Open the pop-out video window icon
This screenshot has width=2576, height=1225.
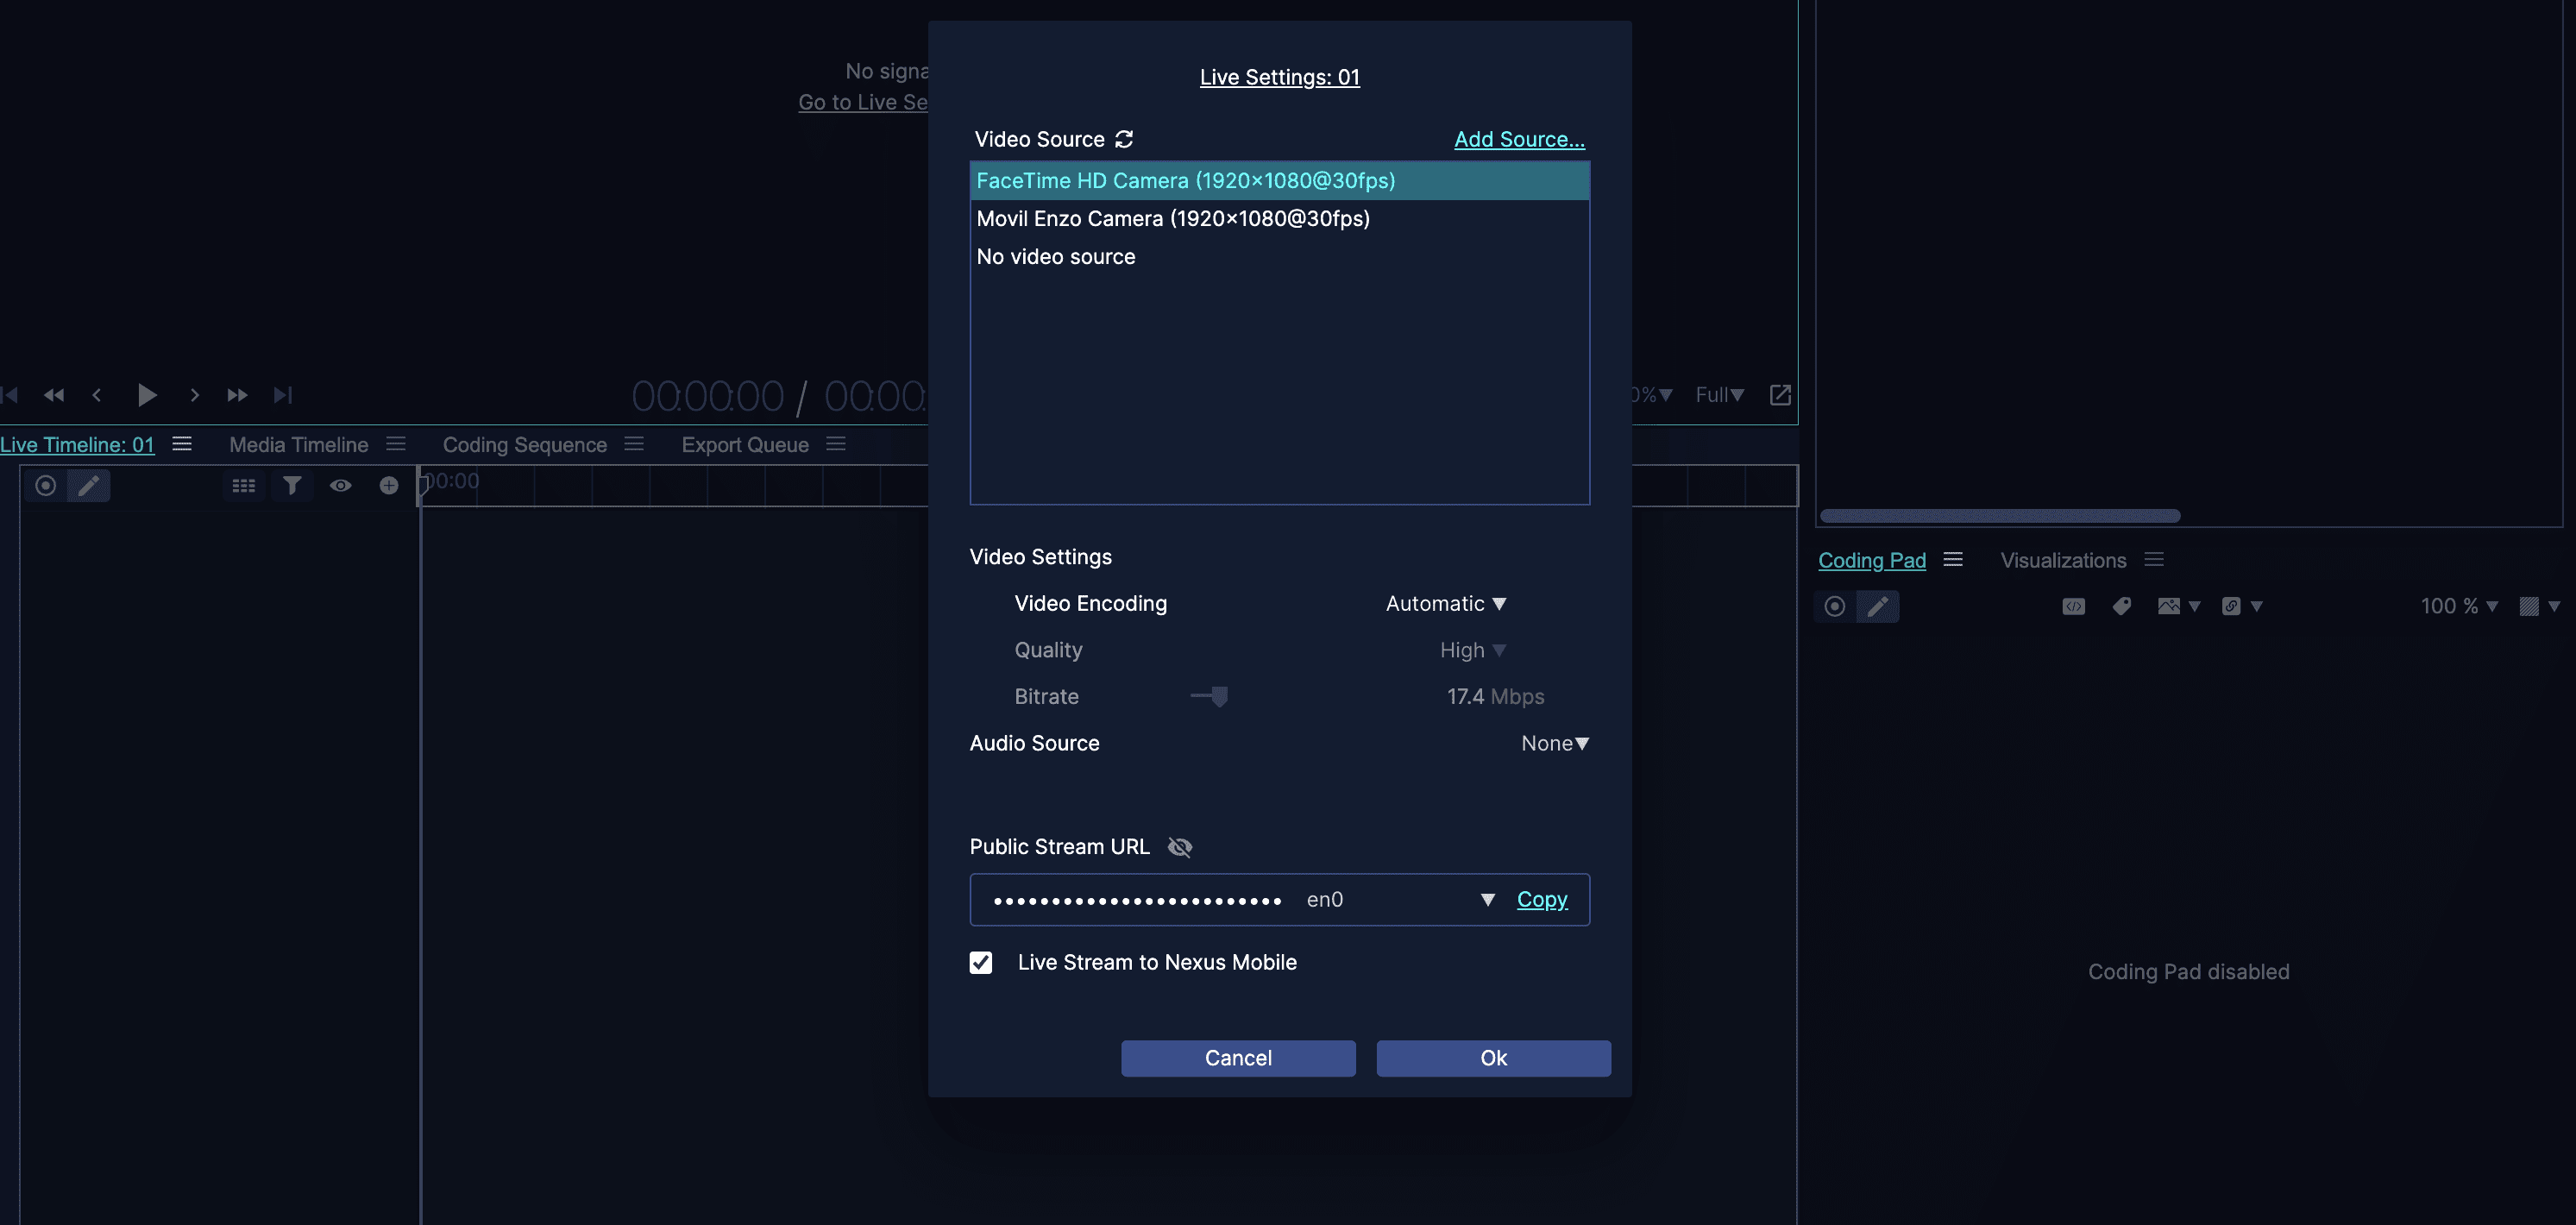click(1780, 395)
